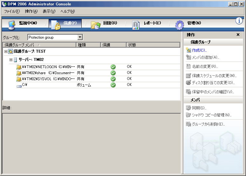Select the C:\ volume row
Screen dimensions: 246x176
tap(98, 85)
